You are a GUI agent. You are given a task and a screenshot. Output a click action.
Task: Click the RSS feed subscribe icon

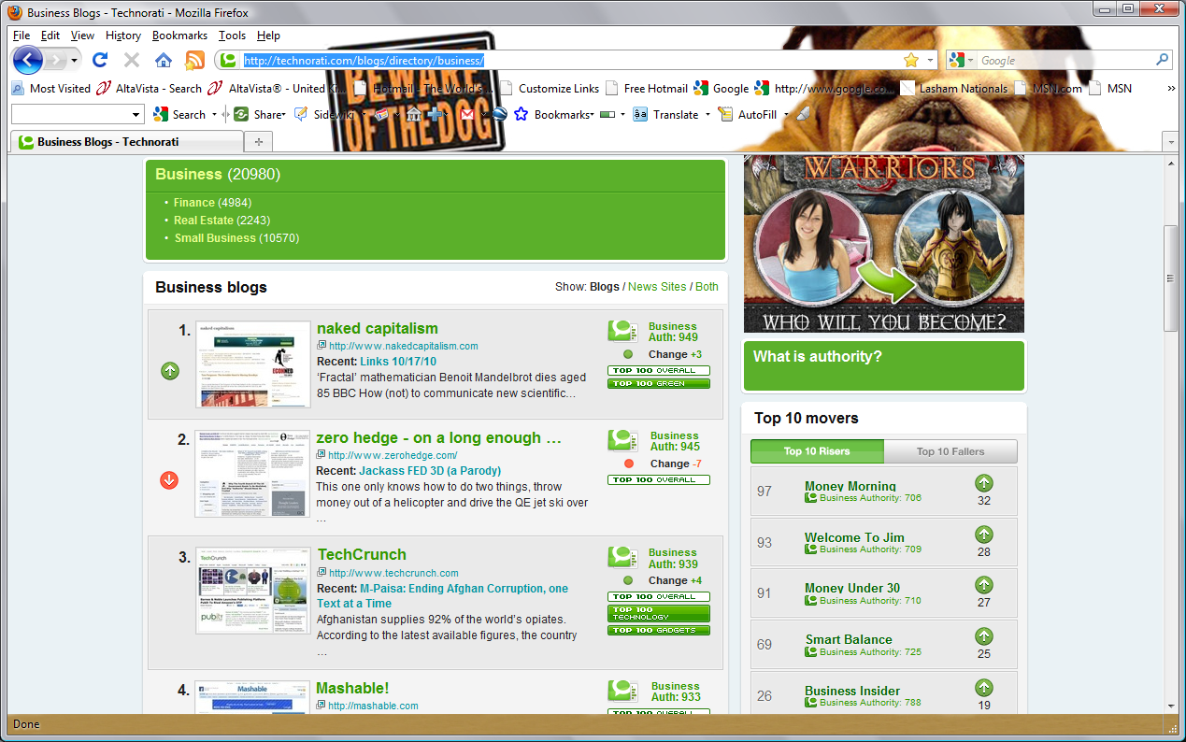pos(194,60)
